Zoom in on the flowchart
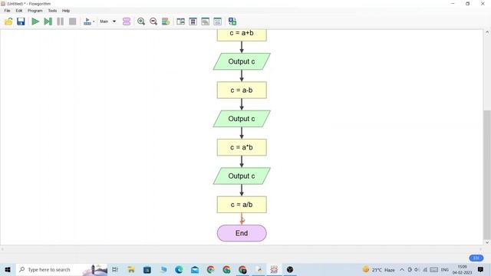The image size is (491, 276). click(141, 21)
